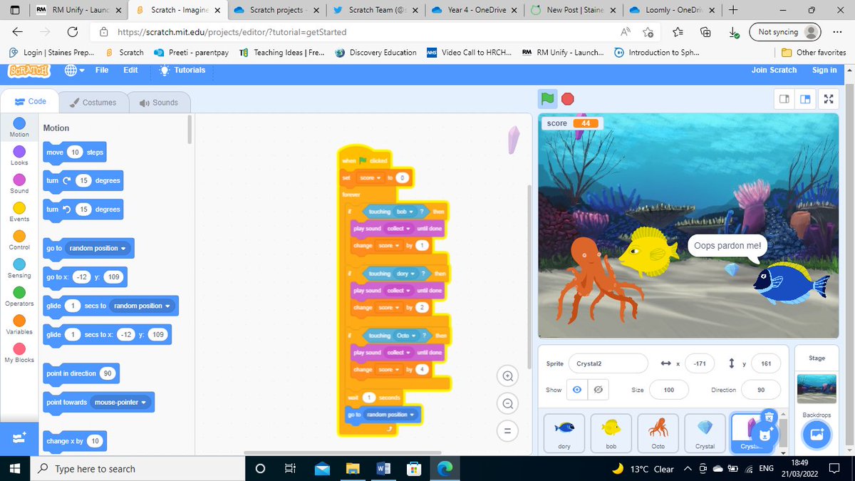Click the block palette vertical scrollbar
This screenshot has width=855, height=481.
190,130
